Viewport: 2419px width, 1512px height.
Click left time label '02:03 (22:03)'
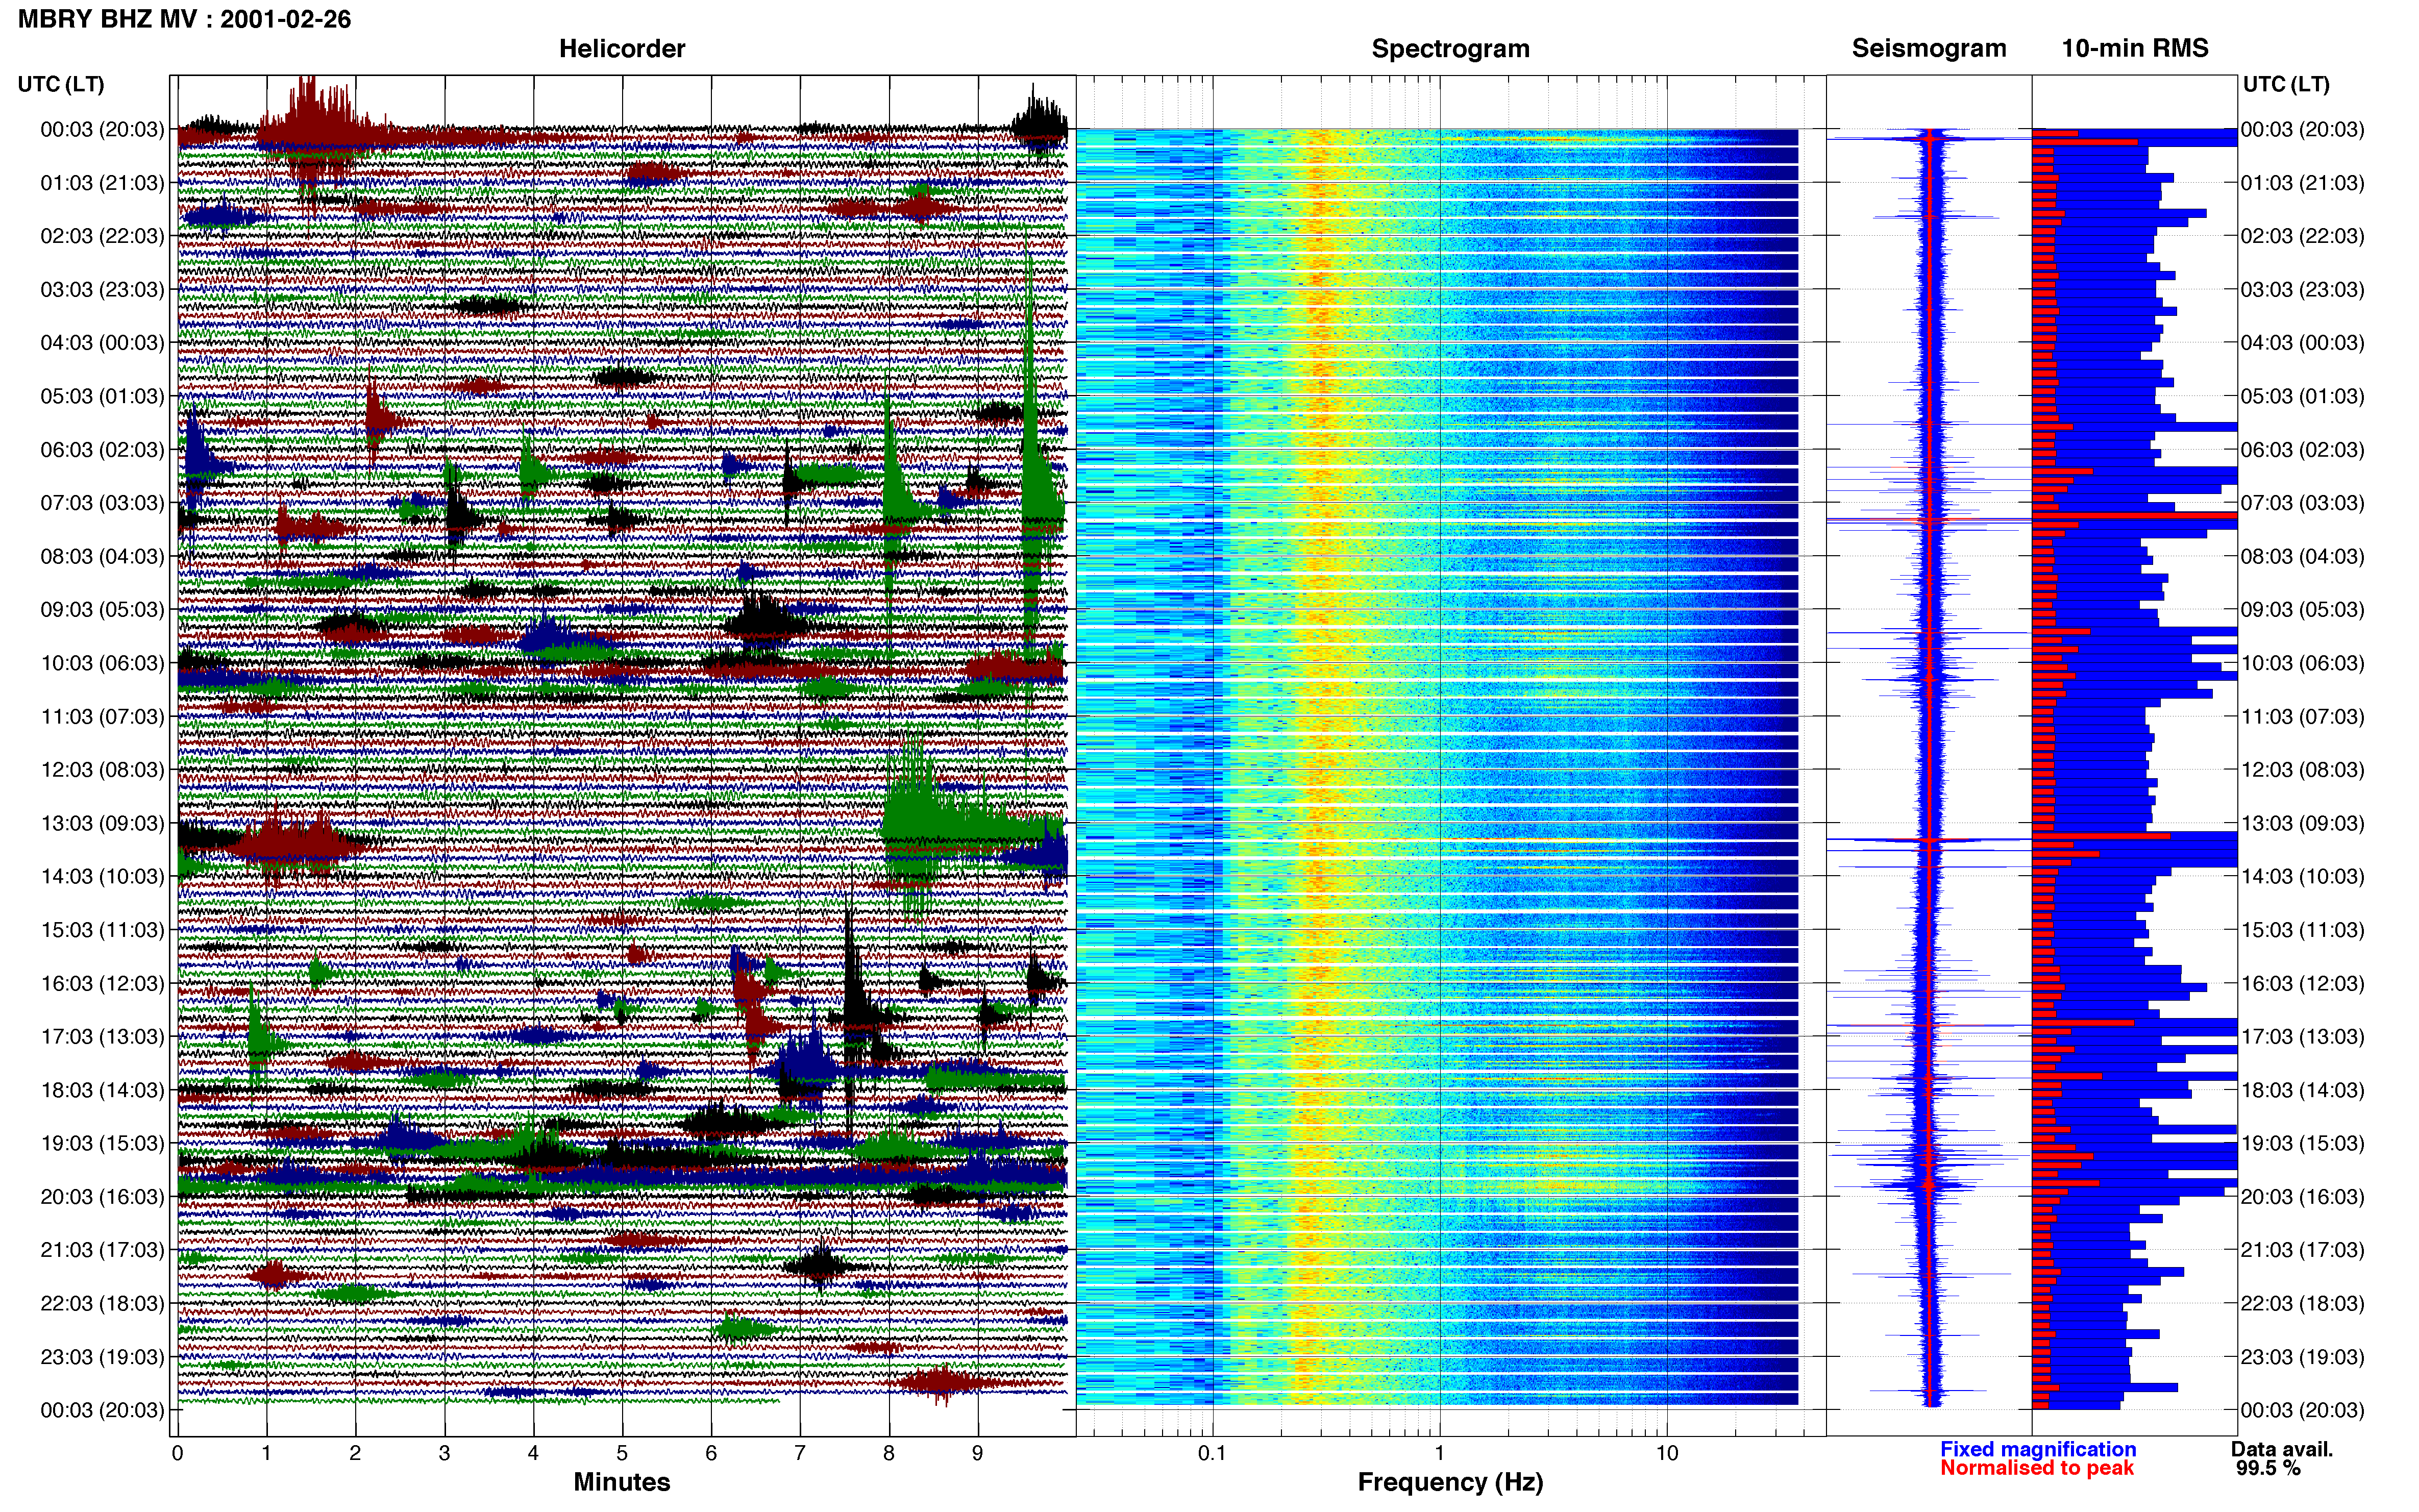coord(102,236)
